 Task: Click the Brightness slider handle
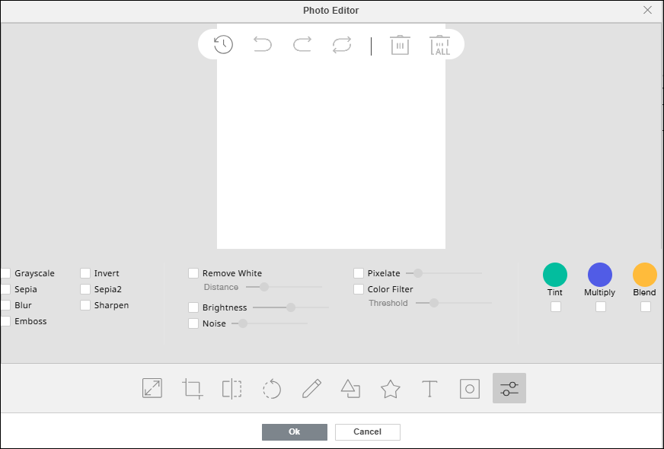[x=291, y=307]
